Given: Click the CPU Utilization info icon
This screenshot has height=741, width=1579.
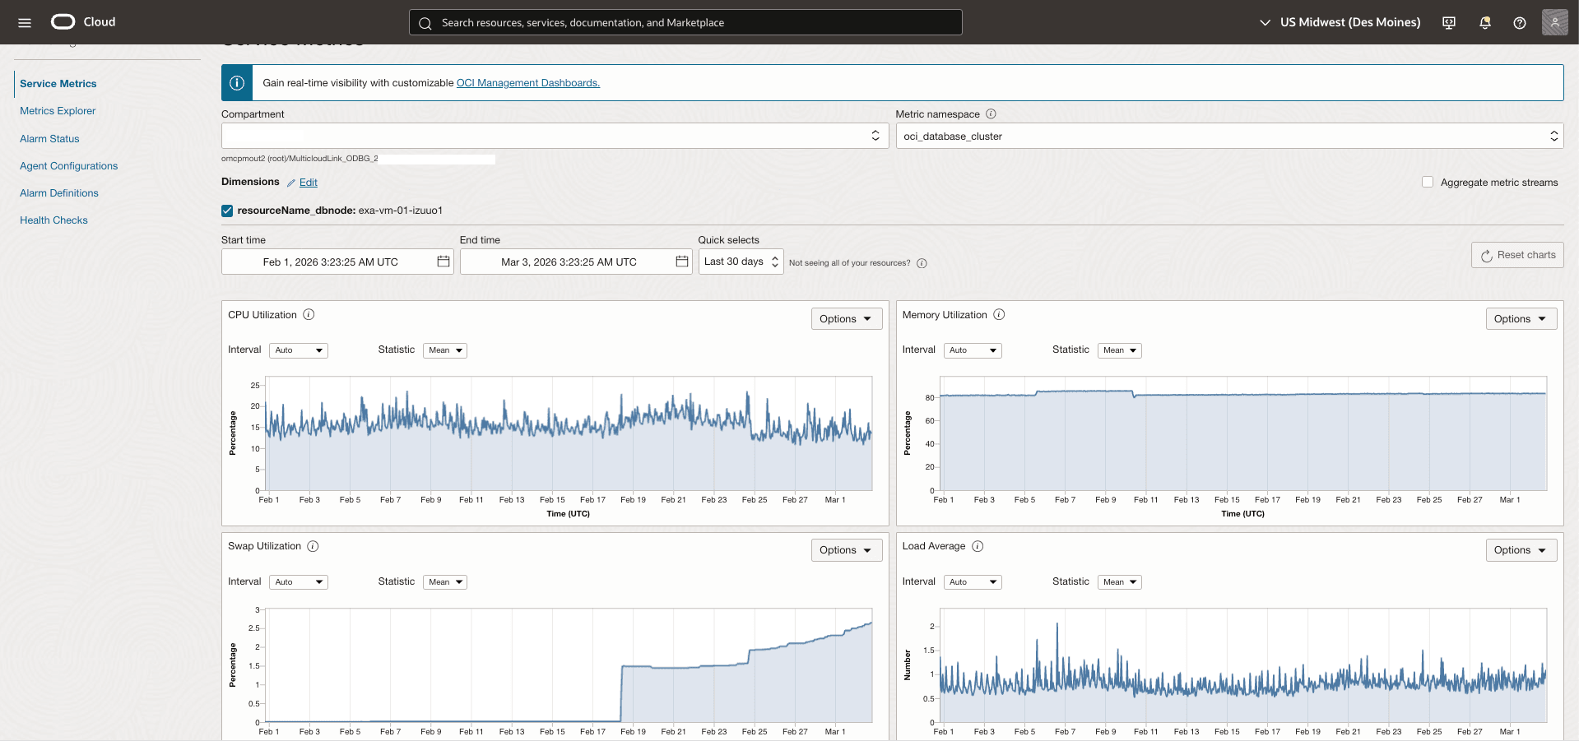Looking at the screenshot, I should coord(309,314).
